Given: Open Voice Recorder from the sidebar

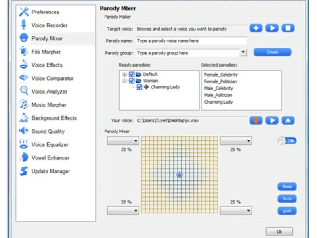Looking at the screenshot, I should pyautogui.click(x=50, y=25).
